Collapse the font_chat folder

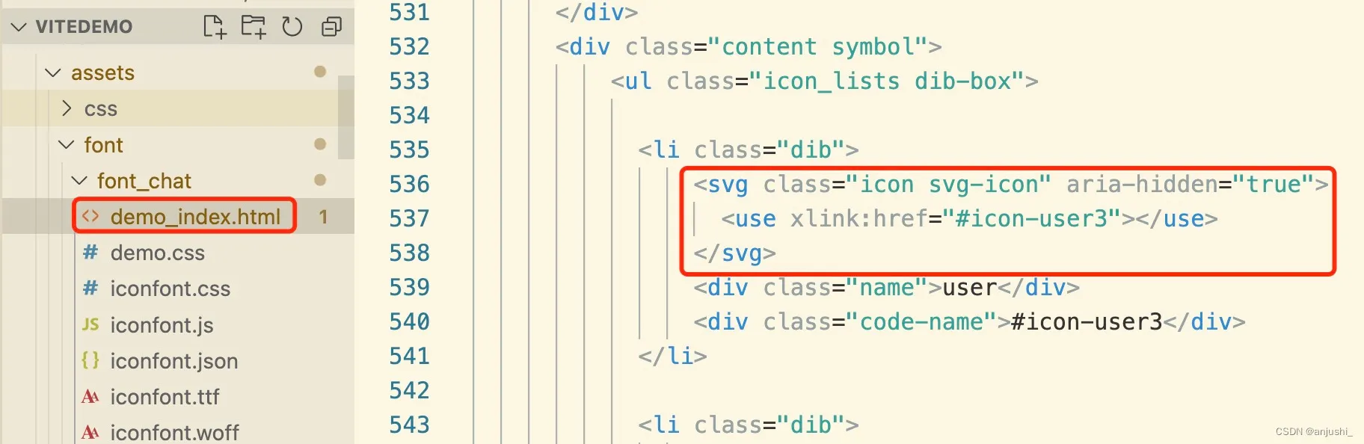click(x=79, y=180)
